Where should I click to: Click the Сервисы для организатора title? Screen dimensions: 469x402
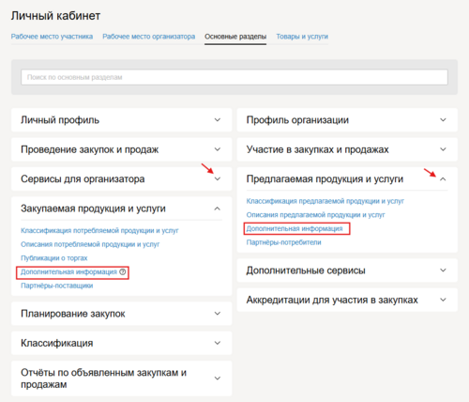(83, 178)
